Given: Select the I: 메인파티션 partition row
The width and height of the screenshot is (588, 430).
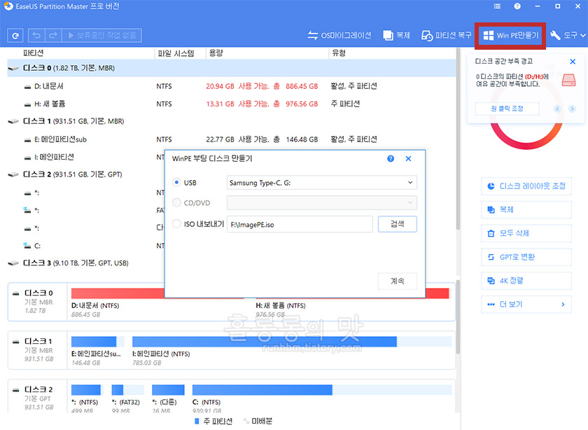Looking at the screenshot, I should (x=86, y=157).
